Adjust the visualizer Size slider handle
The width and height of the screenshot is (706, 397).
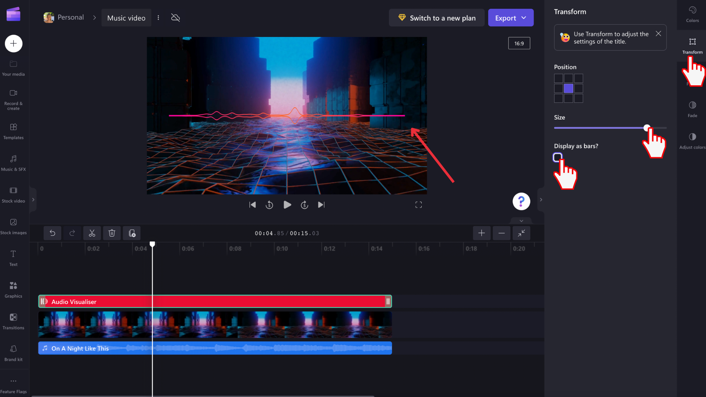click(648, 128)
